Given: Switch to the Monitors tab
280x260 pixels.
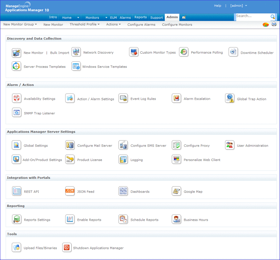Looking at the screenshot, I should pos(92,18).
